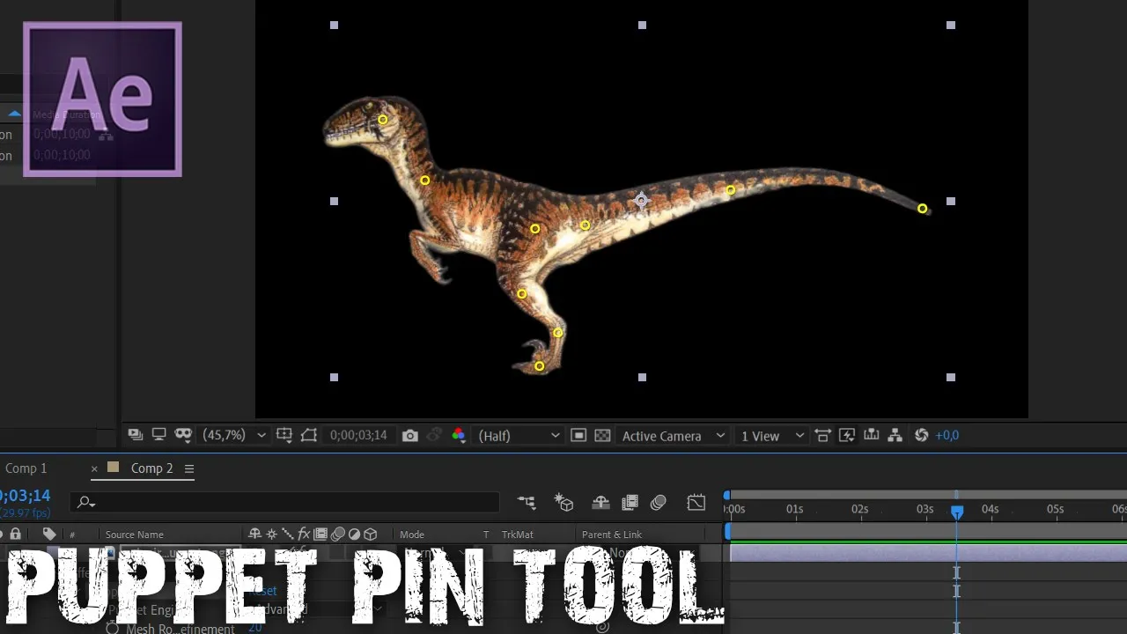Click the Primary Viewer monitor icon
Image resolution: width=1127 pixels, height=634 pixels.
coord(158,435)
